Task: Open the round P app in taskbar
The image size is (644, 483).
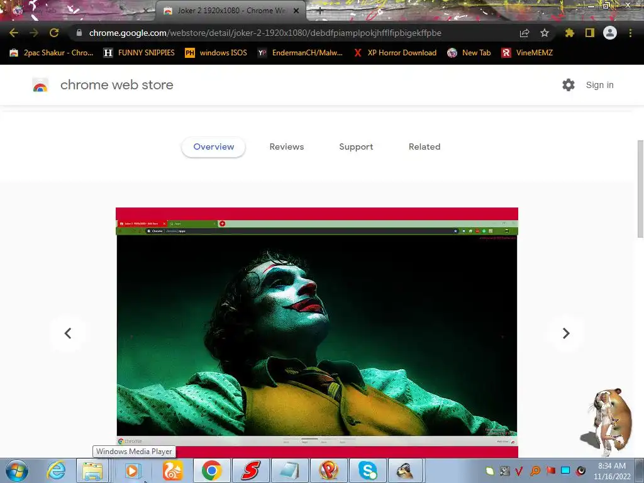Action: (328, 470)
